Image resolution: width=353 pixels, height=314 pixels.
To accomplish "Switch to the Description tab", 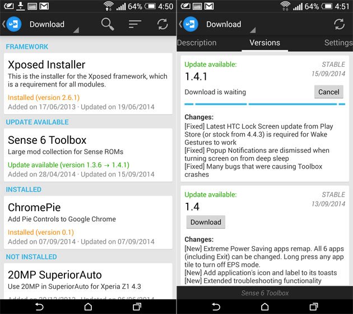I will point(197,43).
